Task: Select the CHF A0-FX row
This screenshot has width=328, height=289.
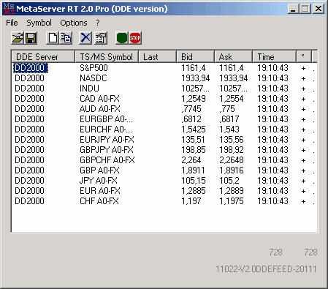Action: click(x=164, y=201)
